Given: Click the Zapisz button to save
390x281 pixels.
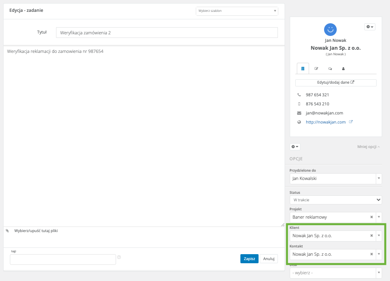Looking at the screenshot, I should click(249, 259).
